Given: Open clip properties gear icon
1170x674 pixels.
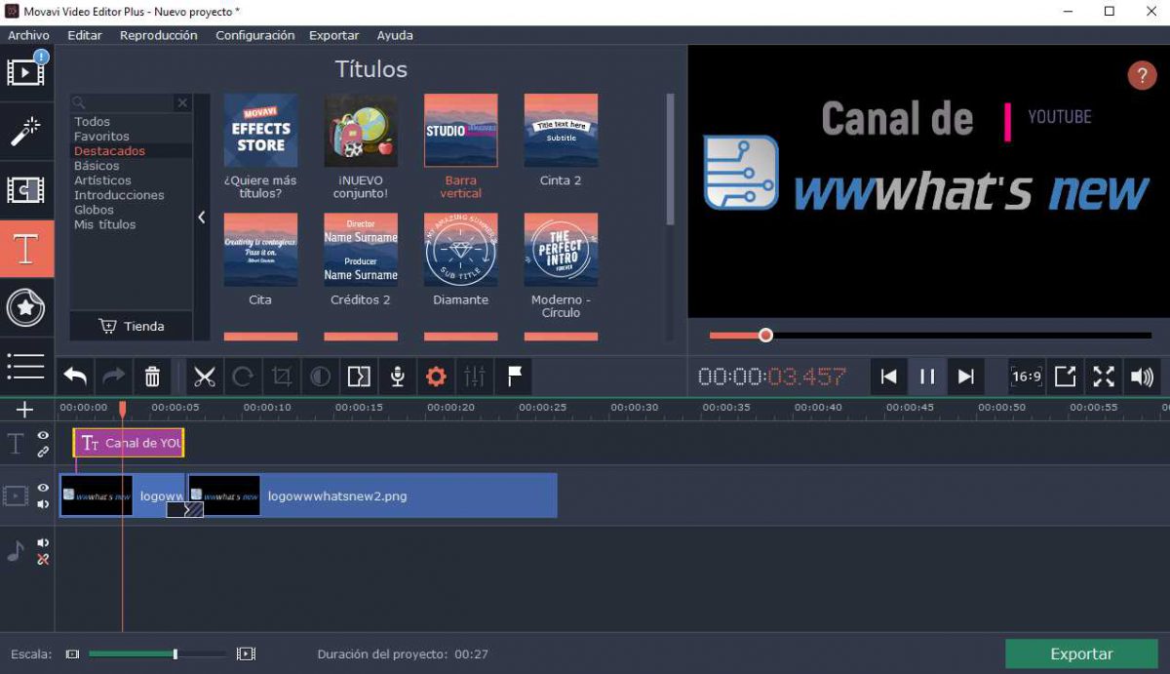Looking at the screenshot, I should 436,376.
